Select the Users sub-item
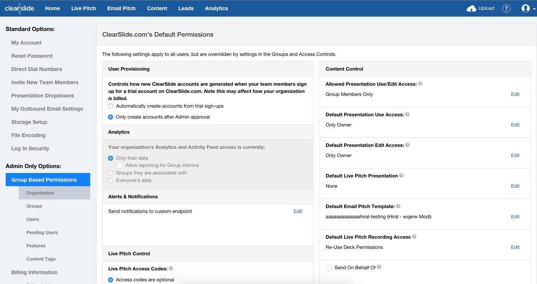537x284 pixels. tap(33, 219)
